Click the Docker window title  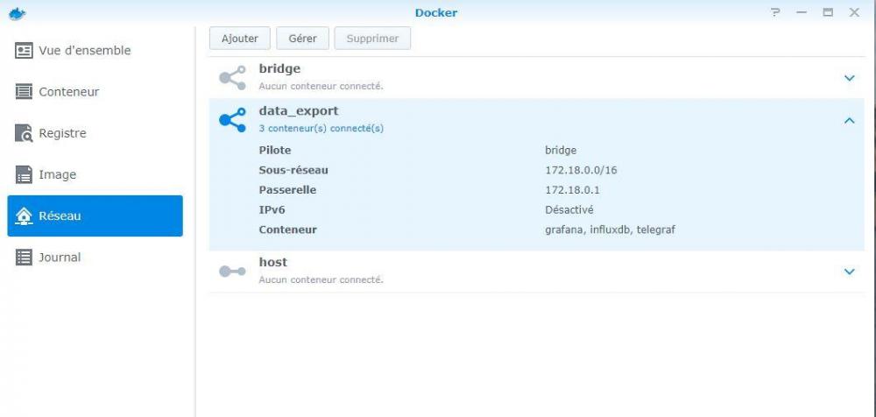tap(435, 13)
